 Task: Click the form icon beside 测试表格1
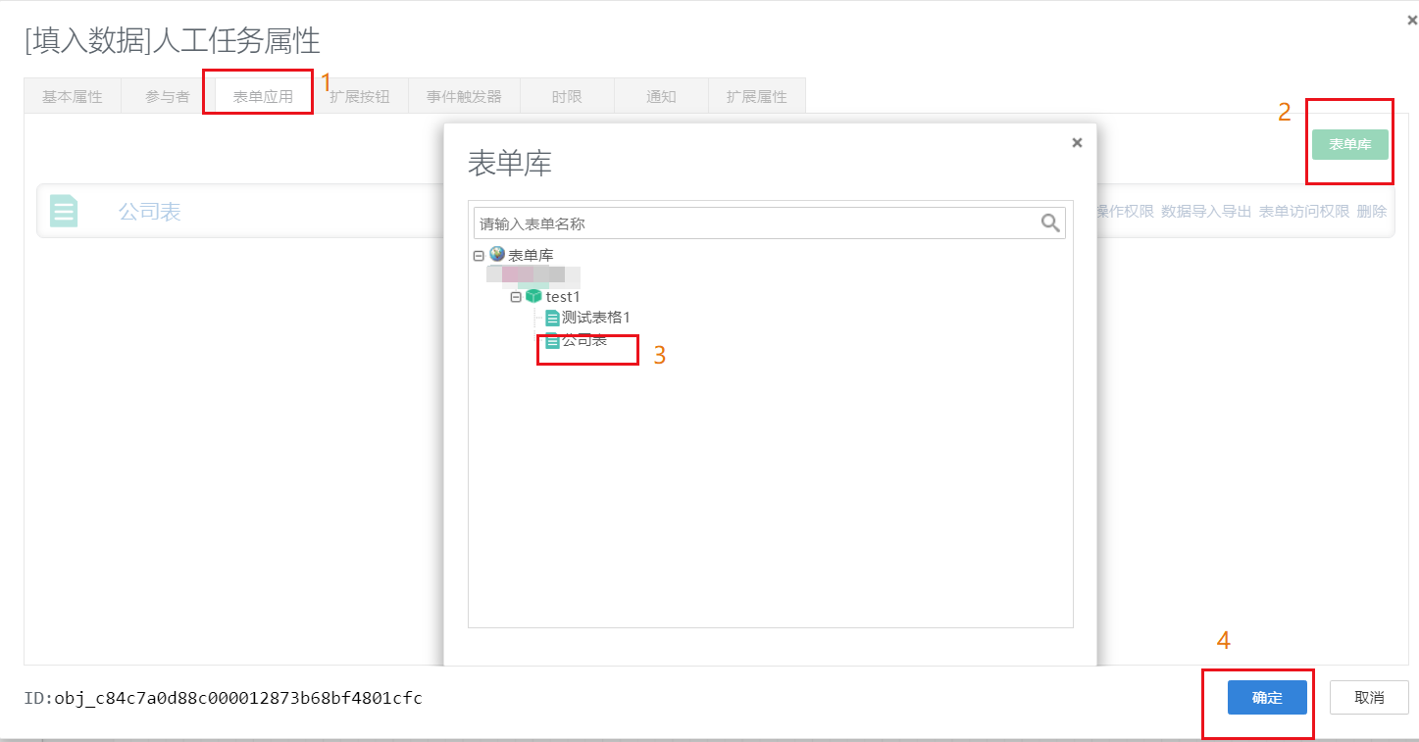(551, 317)
